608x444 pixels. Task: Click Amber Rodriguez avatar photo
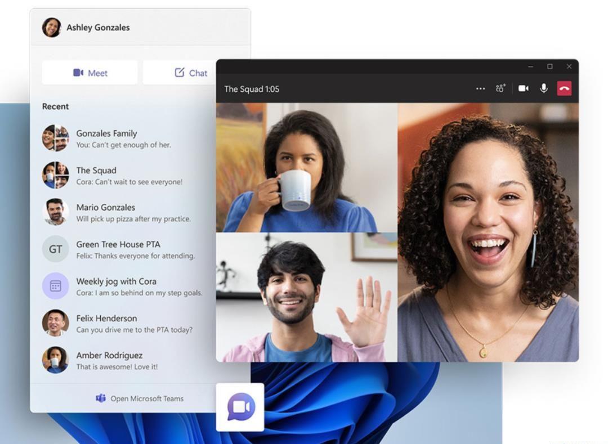55,360
